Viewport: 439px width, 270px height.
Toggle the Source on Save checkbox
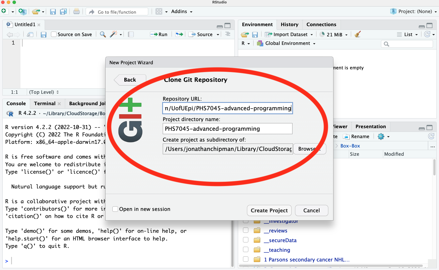[x=54, y=34]
